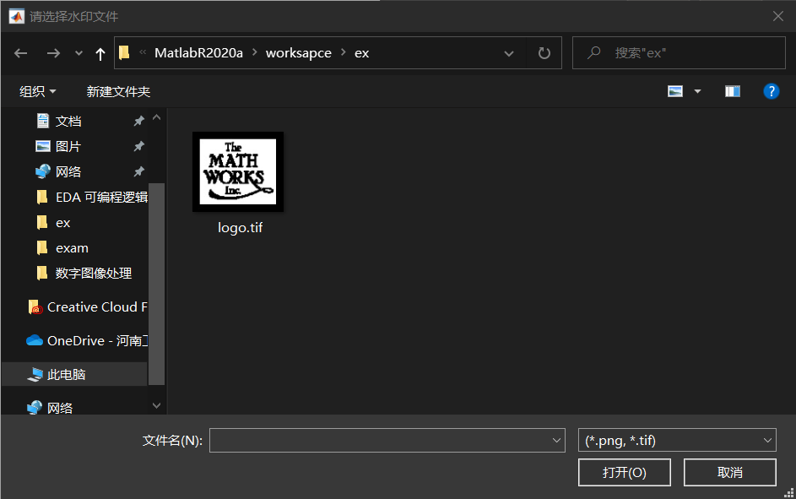
Task: Open the EDA 可编程逻辑 folder
Action: (92, 197)
